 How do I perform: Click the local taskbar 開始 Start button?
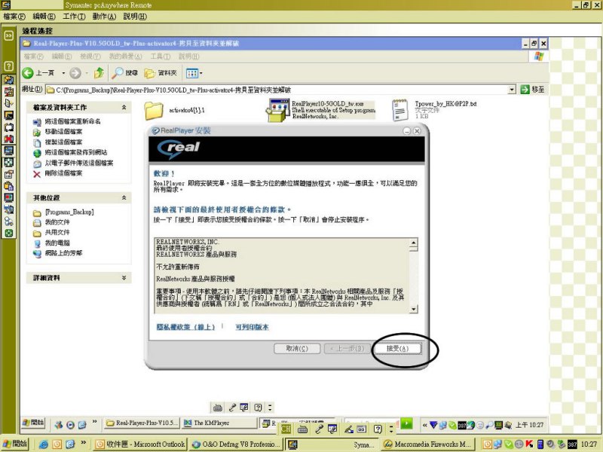(x=16, y=444)
